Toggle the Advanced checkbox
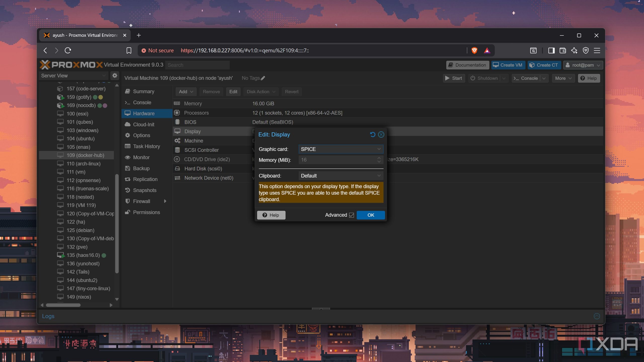The width and height of the screenshot is (644, 362). coord(351,215)
